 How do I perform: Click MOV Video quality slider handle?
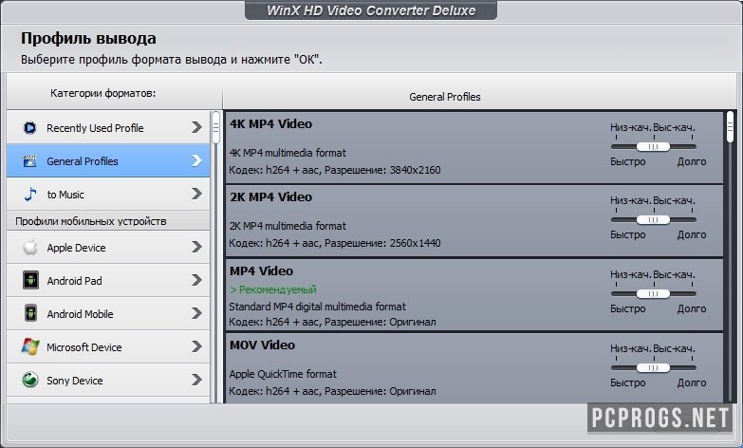pos(653,367)
